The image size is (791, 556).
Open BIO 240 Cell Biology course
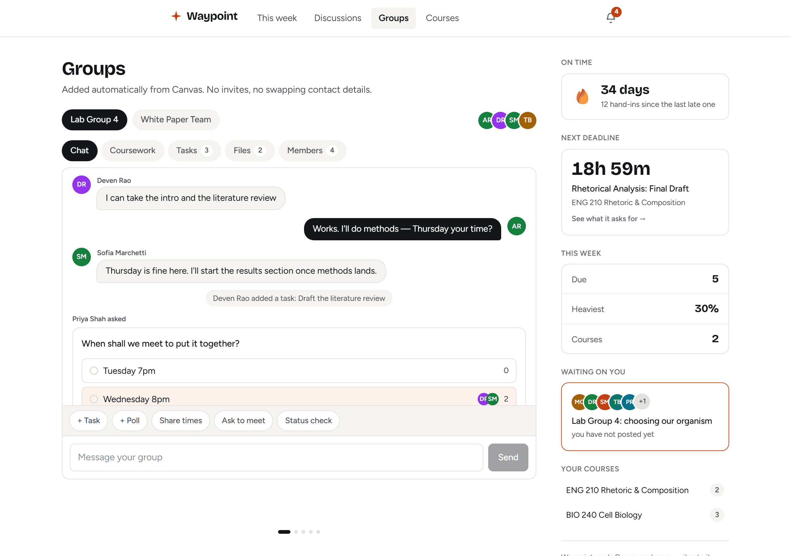click(645, 515)
